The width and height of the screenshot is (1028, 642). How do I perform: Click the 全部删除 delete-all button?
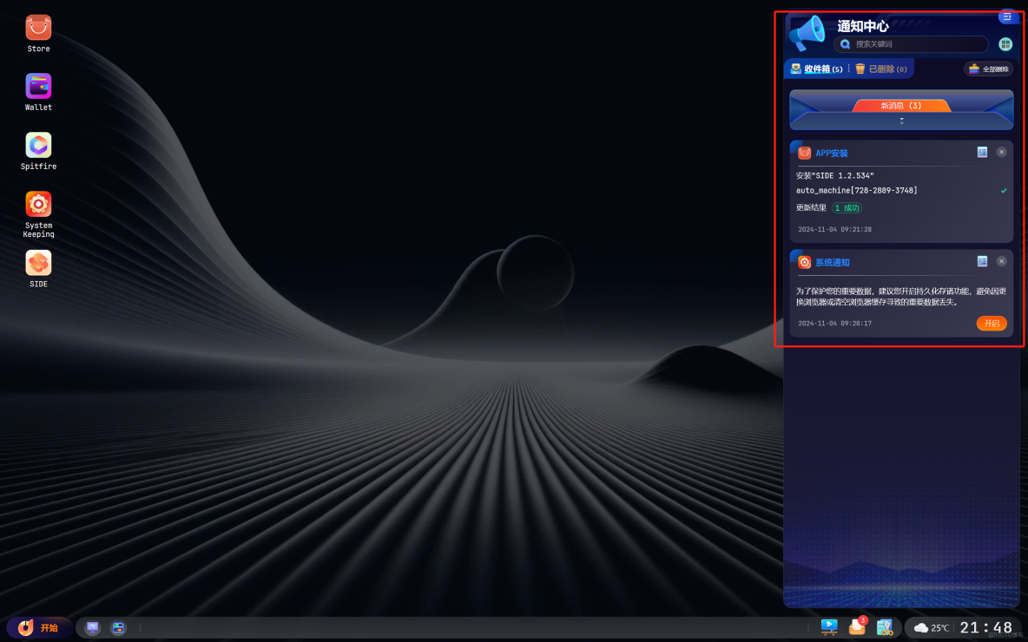[x=988, y=69]
